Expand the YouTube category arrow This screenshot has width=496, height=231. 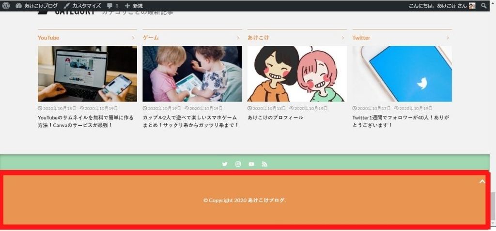133,38
